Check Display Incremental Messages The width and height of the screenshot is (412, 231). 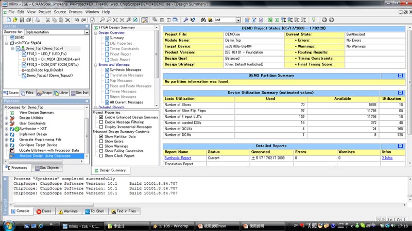pos(101,127)
